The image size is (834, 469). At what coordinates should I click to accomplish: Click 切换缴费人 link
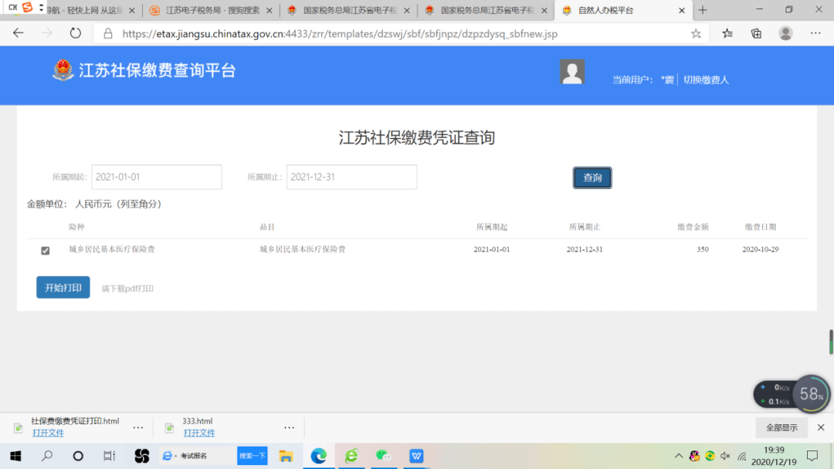706,79
